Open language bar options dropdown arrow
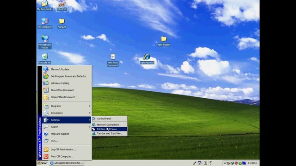The image size is (296, 166). coord(210,164)
